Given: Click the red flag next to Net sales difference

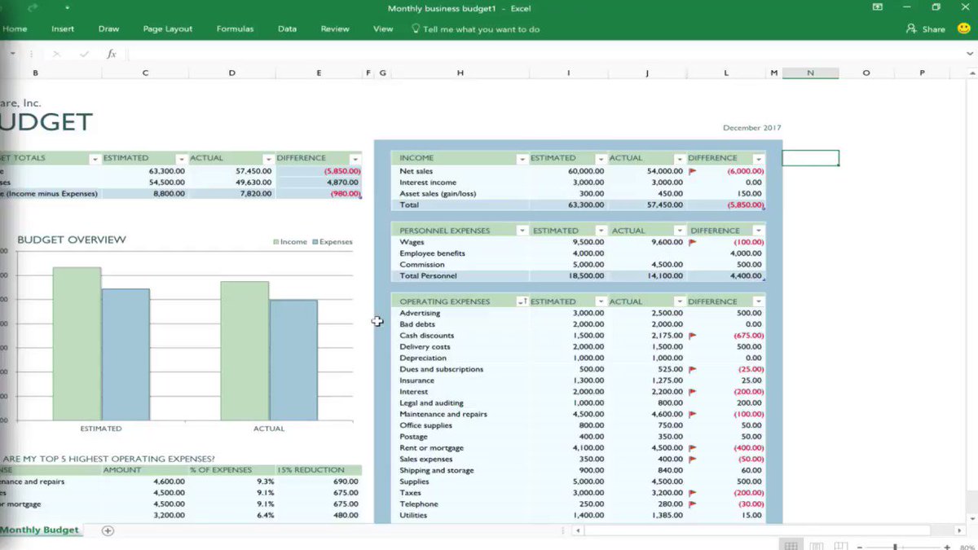Looking at the screenshot, I should [x=693, y=172].
